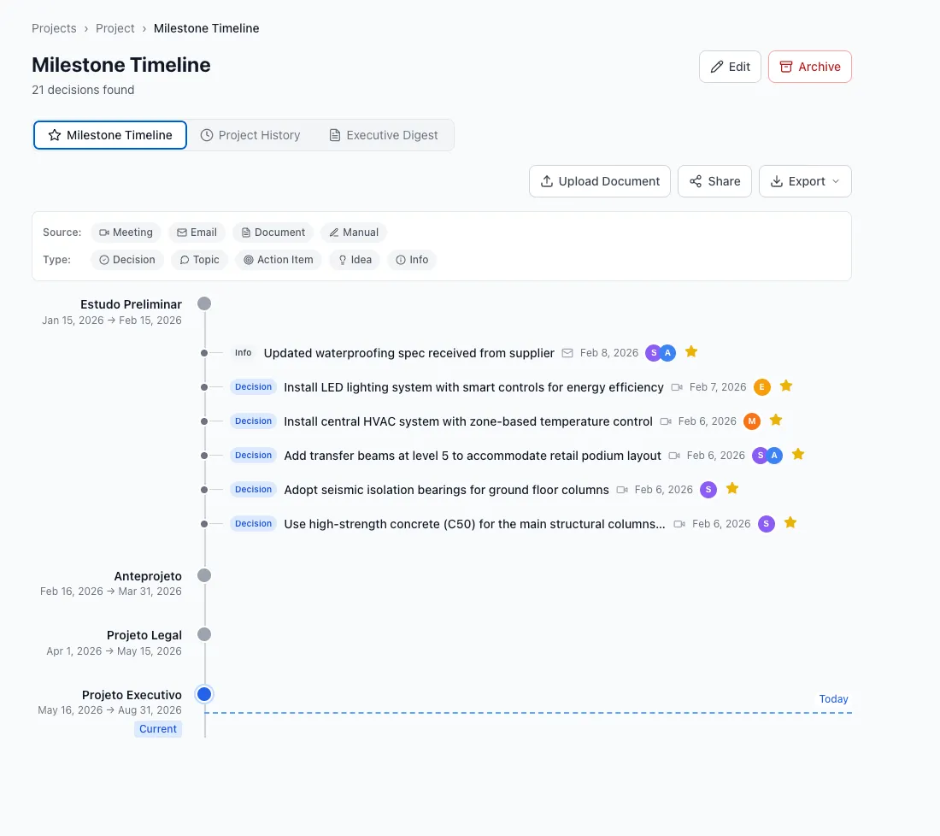Click the Projeto Legal milestone title
The height and width of the screenshot is (836, 940).
pyautogui.click(x=144, y=635)
